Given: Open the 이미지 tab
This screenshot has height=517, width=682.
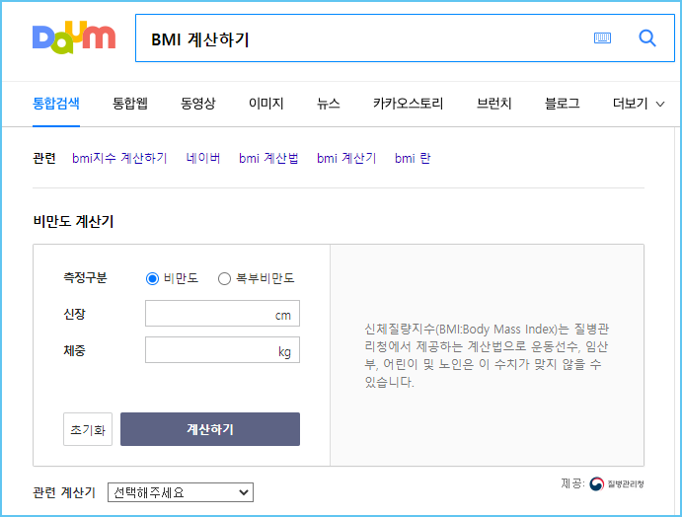Looking at the screenshot, I should [266, 104].
